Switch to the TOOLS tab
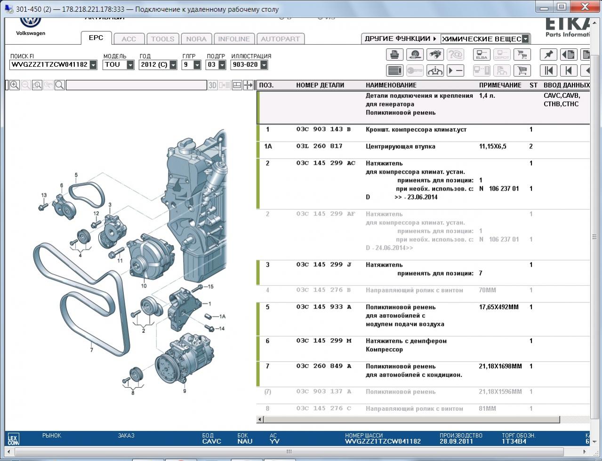Viewport: 602px width, 461px height. (x=163, y=39)
